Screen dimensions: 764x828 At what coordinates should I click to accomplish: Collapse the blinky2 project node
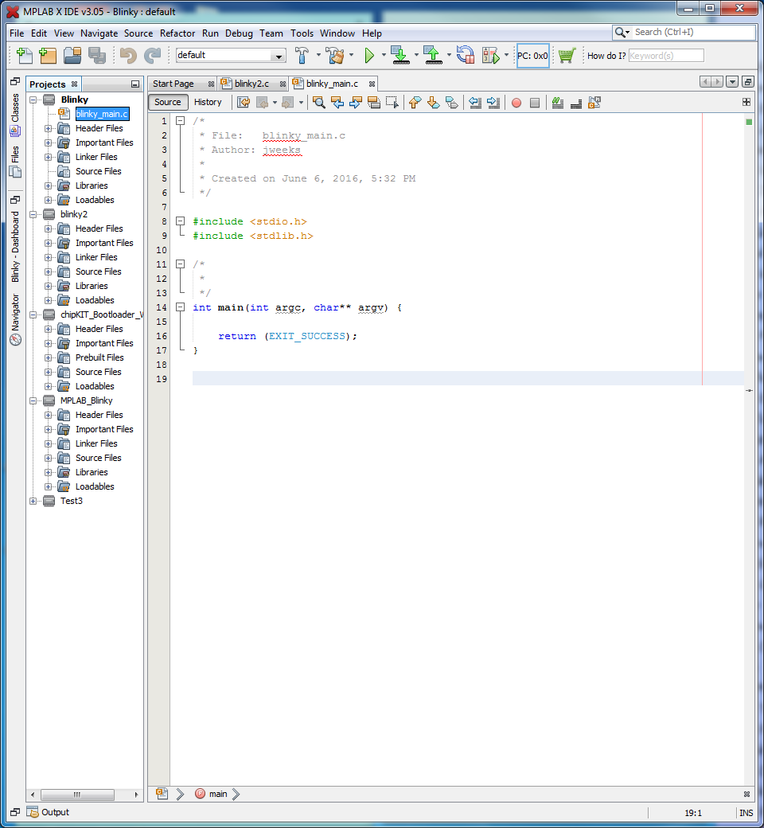[x=33, y=214]
